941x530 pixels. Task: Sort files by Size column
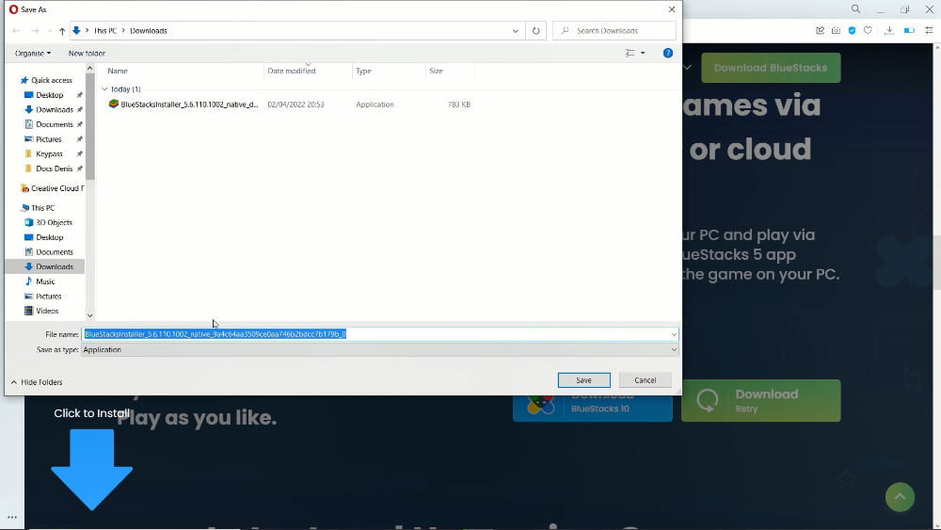[437, 71]
